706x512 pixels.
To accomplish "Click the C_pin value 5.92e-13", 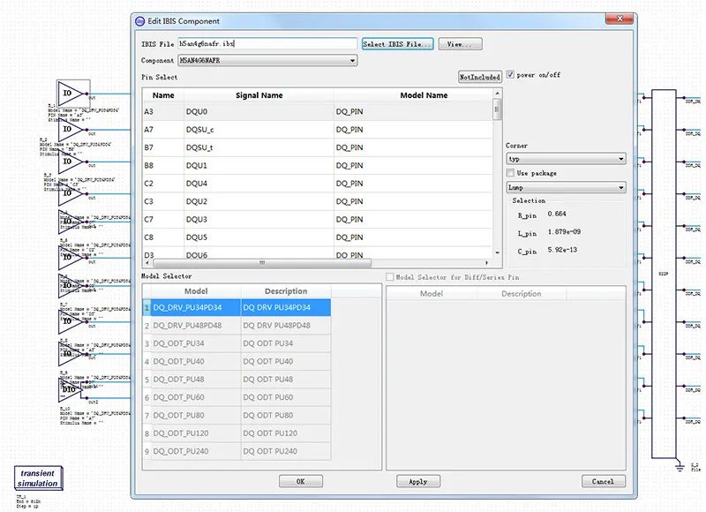I will point(562,250).
